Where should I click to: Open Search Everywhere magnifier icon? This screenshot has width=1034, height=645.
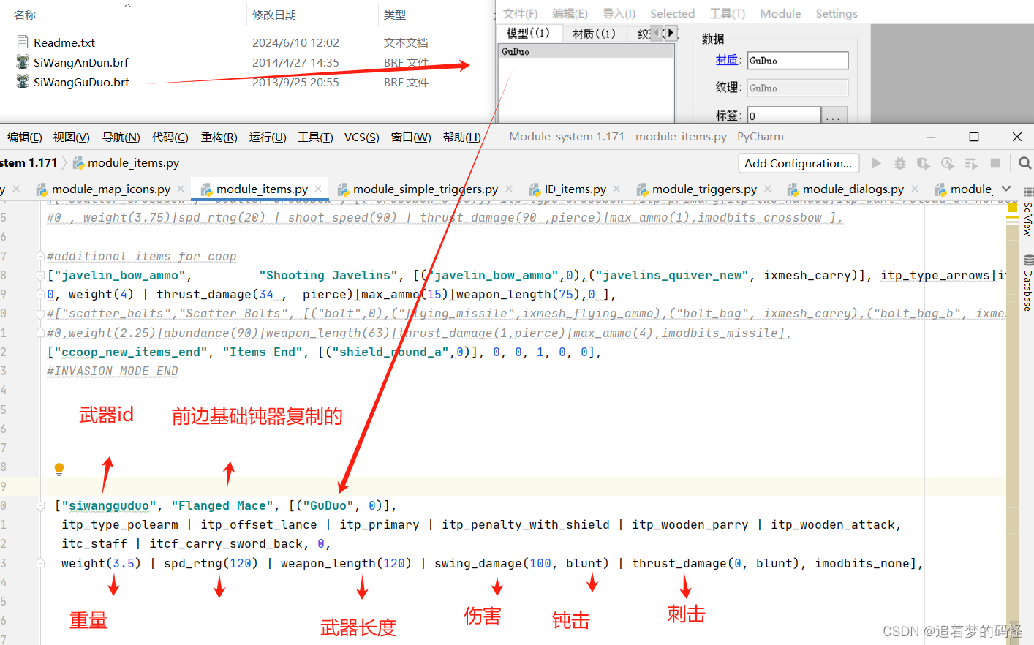1024,163
